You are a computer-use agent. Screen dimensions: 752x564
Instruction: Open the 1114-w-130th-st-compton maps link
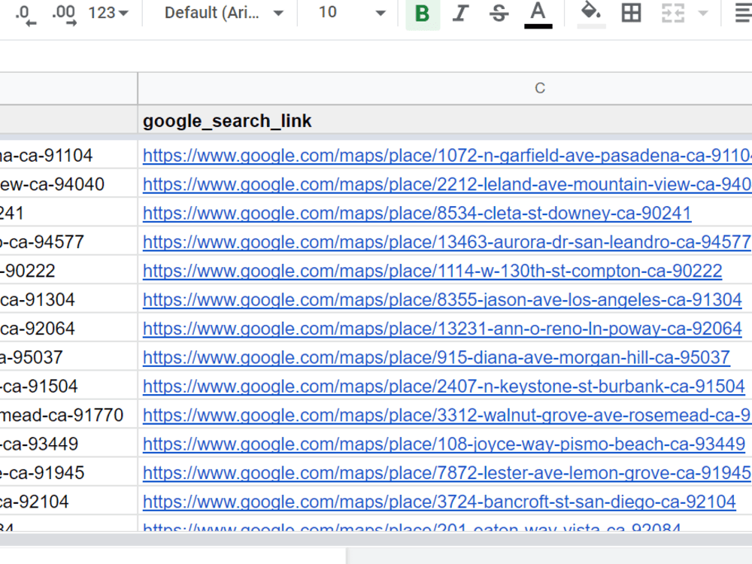[432, 271]
